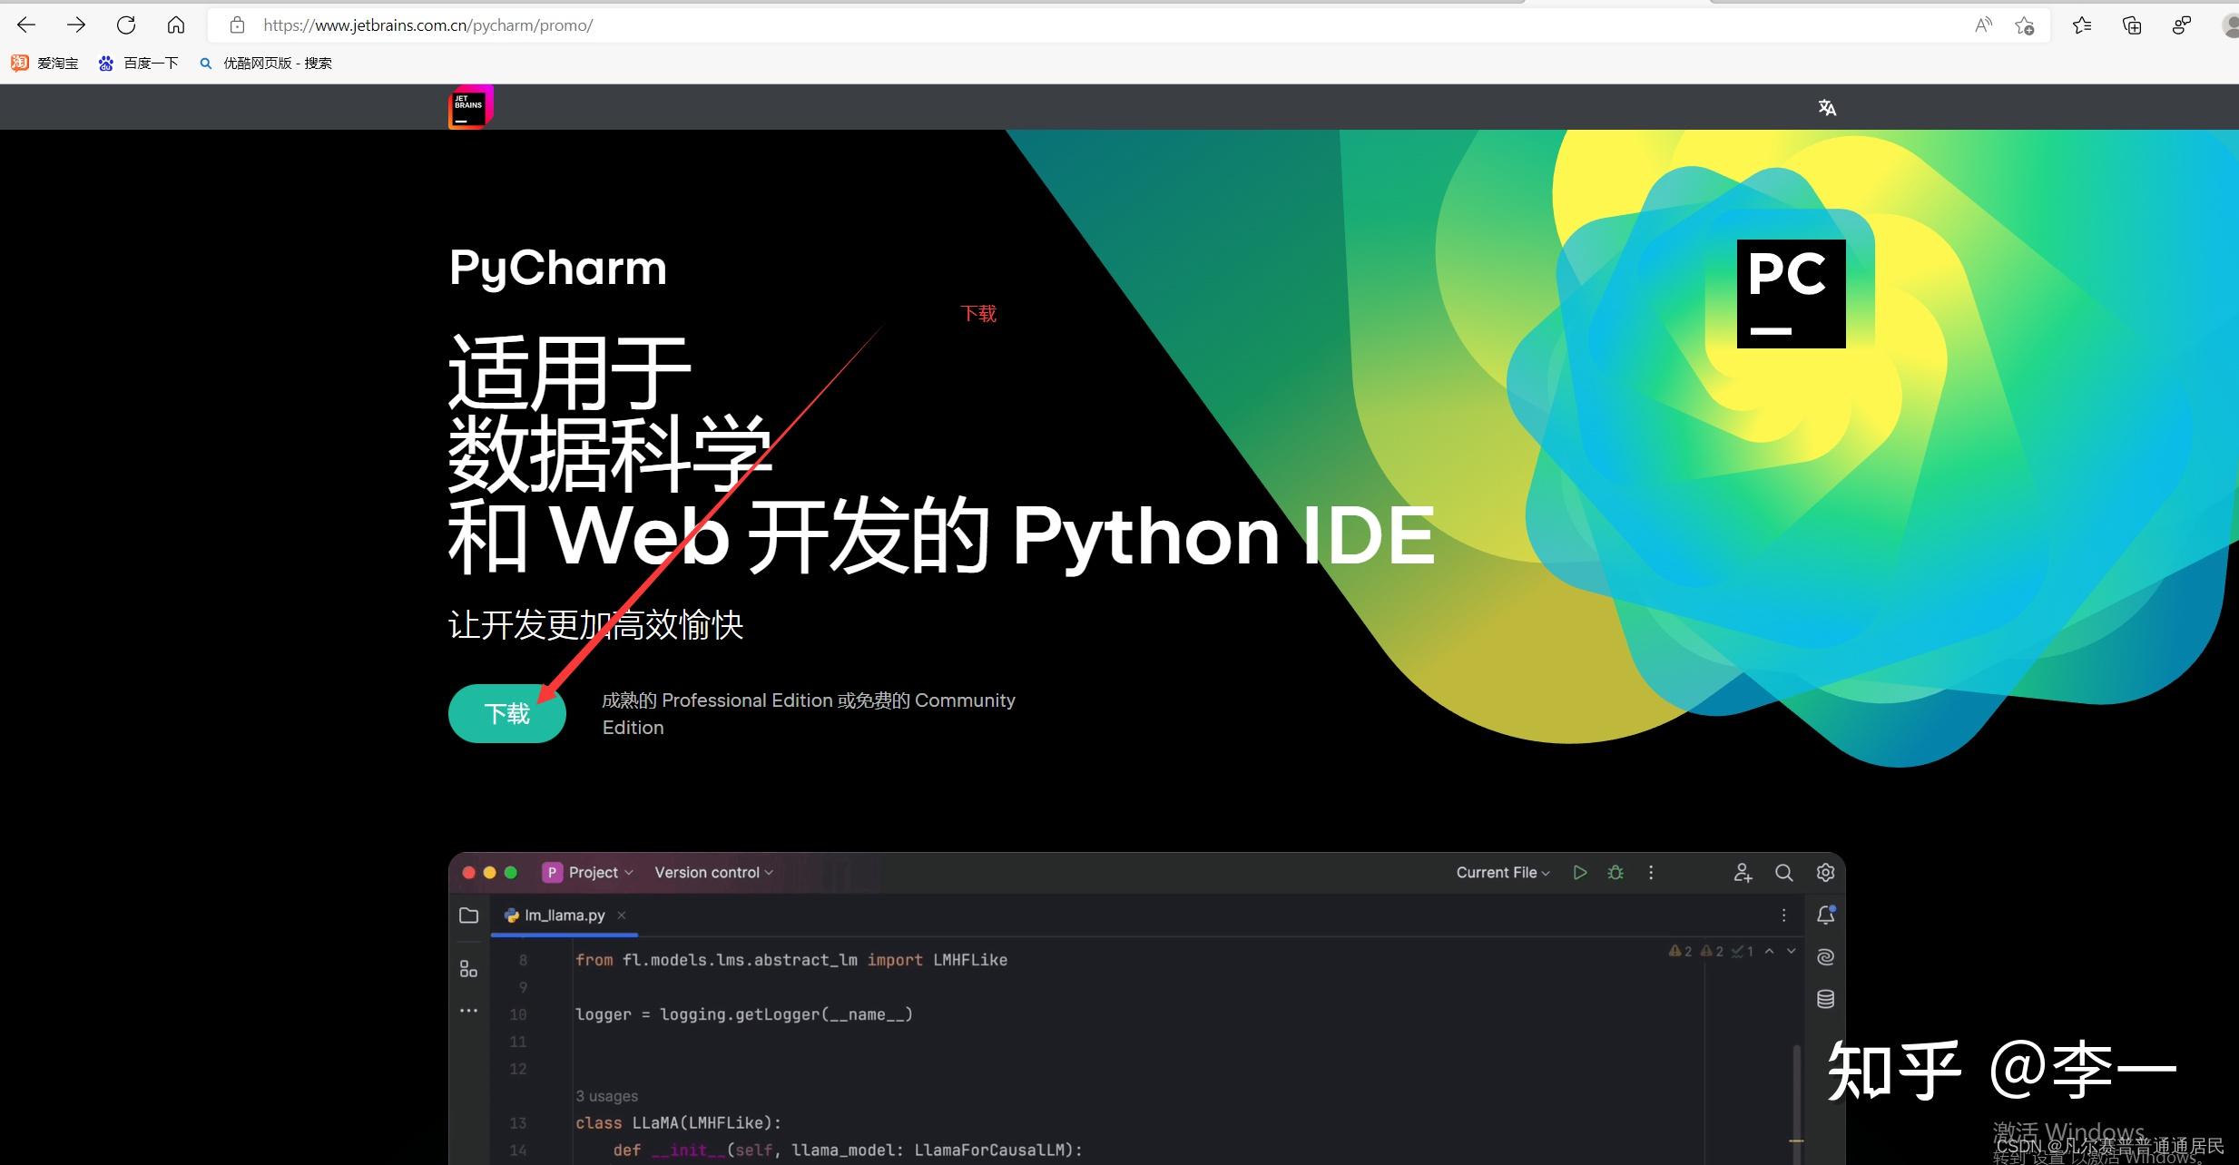Open Search Everywhere with the magnifier icon
2239x1165 pixels.
pos(1784,872)
